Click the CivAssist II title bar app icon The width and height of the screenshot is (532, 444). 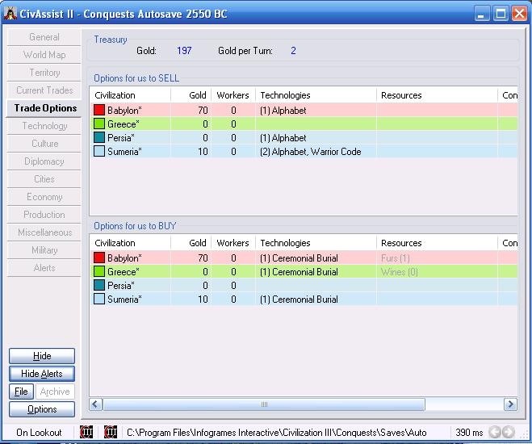click(10, 14)
